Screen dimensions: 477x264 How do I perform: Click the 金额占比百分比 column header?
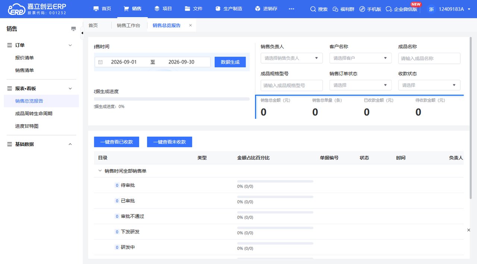(x=253, y=158)
